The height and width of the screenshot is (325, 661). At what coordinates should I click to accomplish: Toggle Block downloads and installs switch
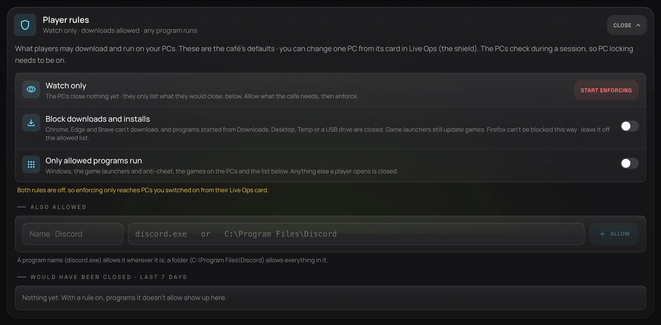coord(629,126)
